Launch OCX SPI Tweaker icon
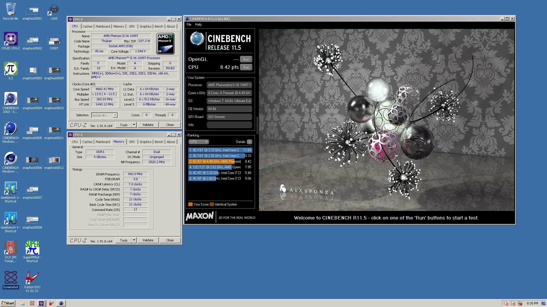The height and width of the screenshot is (307, 547). pos(11,252)
